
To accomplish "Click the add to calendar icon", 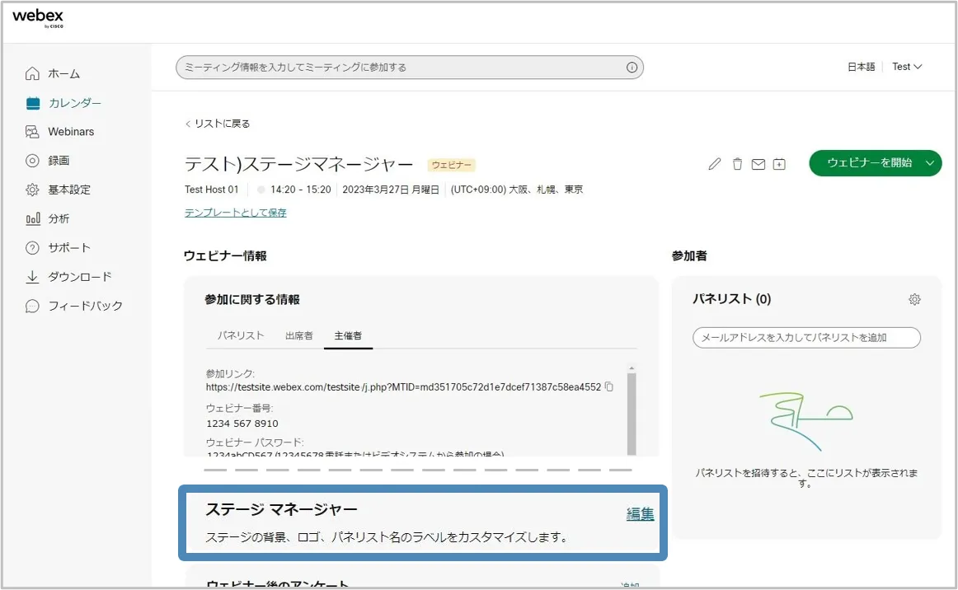I will (x=779, y=164).
